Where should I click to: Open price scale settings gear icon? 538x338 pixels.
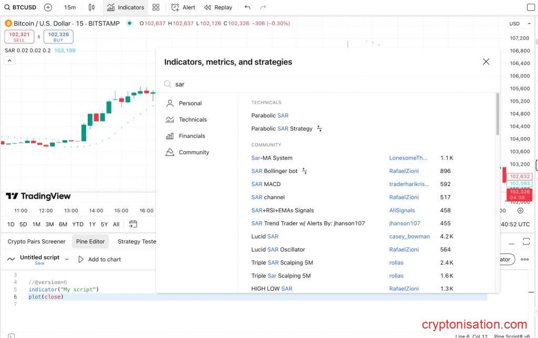point(520,210)
